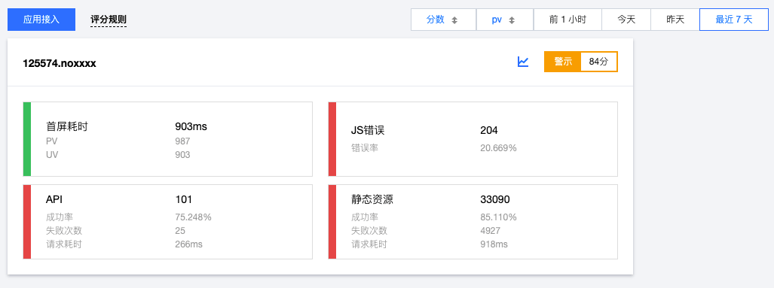Sort by 分数 dropdown
The width and height of the screenshot is (774, 288).
tap(443, 20)
